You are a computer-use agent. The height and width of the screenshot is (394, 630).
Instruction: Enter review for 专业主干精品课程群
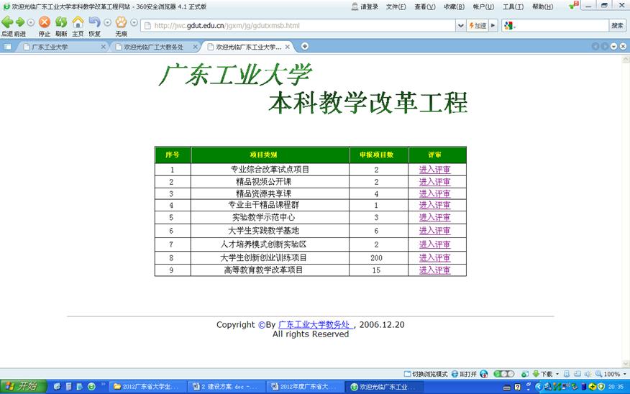click(434, 205)
